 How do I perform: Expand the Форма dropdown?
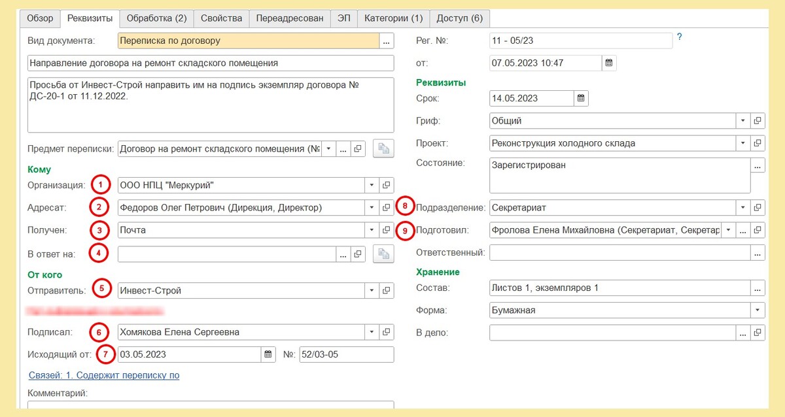coord(758,310)
